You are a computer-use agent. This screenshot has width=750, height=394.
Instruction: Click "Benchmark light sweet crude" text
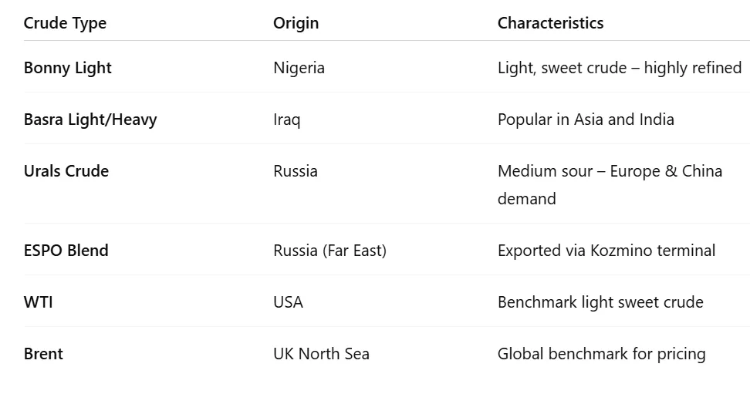tap(600, 302)
